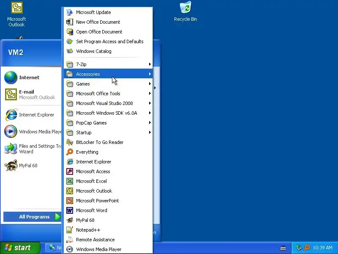
Task: Click the E-mail Microsoft Outlook icon in Start menu
Action: point(11,94)
